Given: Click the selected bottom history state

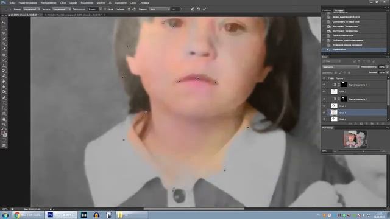Looking at the screenshot, I should click(354, 50).
